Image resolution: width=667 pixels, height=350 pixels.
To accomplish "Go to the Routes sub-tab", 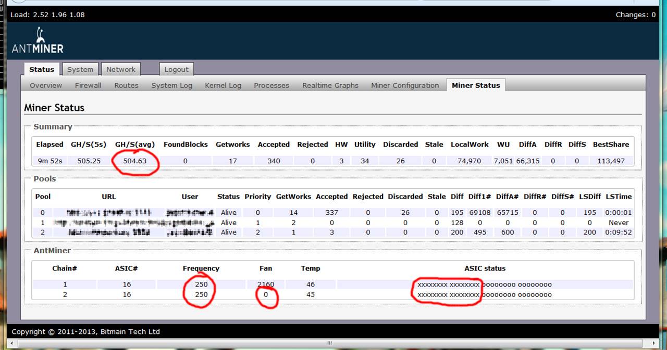I will tap(127, 85).
